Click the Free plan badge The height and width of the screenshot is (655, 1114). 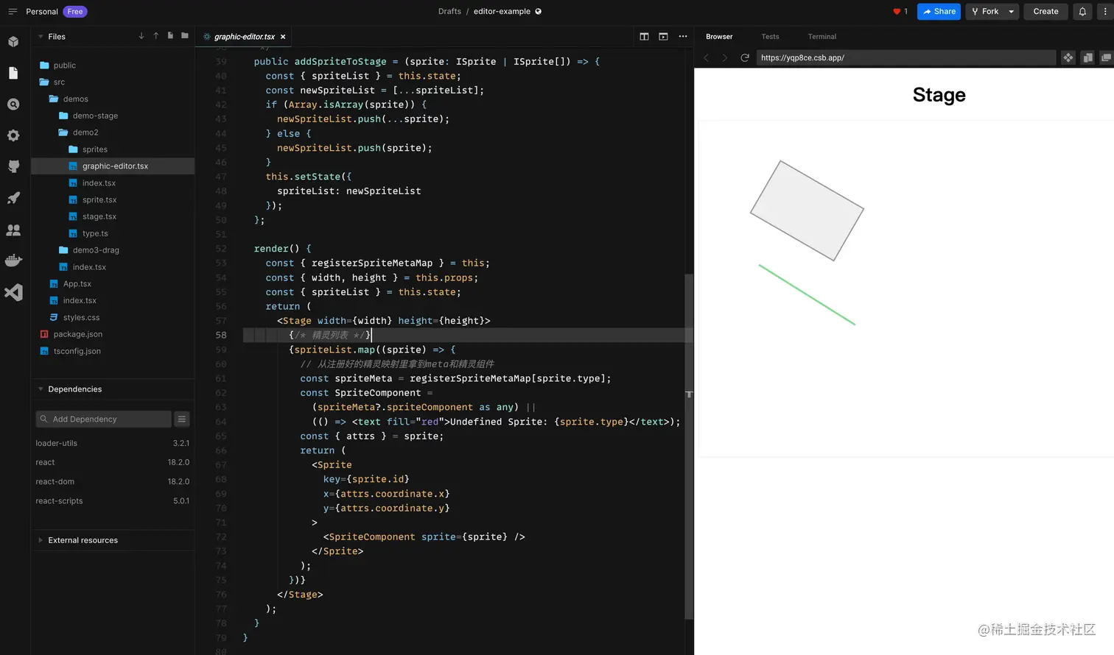(75, 11)
